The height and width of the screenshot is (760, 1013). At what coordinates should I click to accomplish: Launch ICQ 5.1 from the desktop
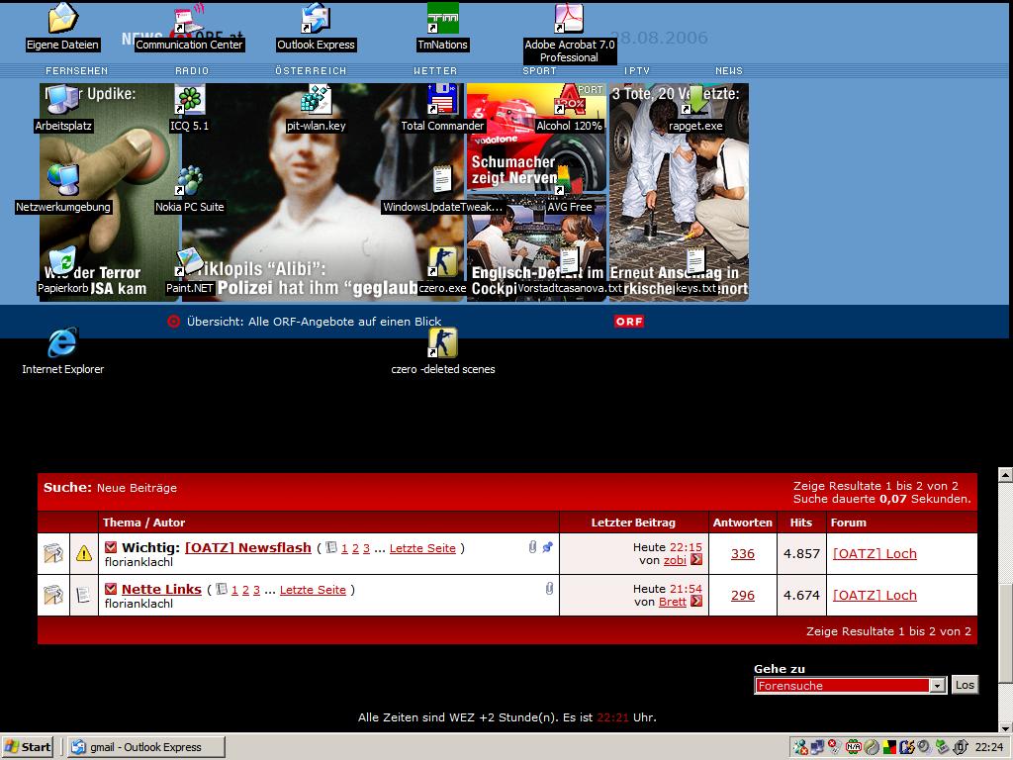189,101
